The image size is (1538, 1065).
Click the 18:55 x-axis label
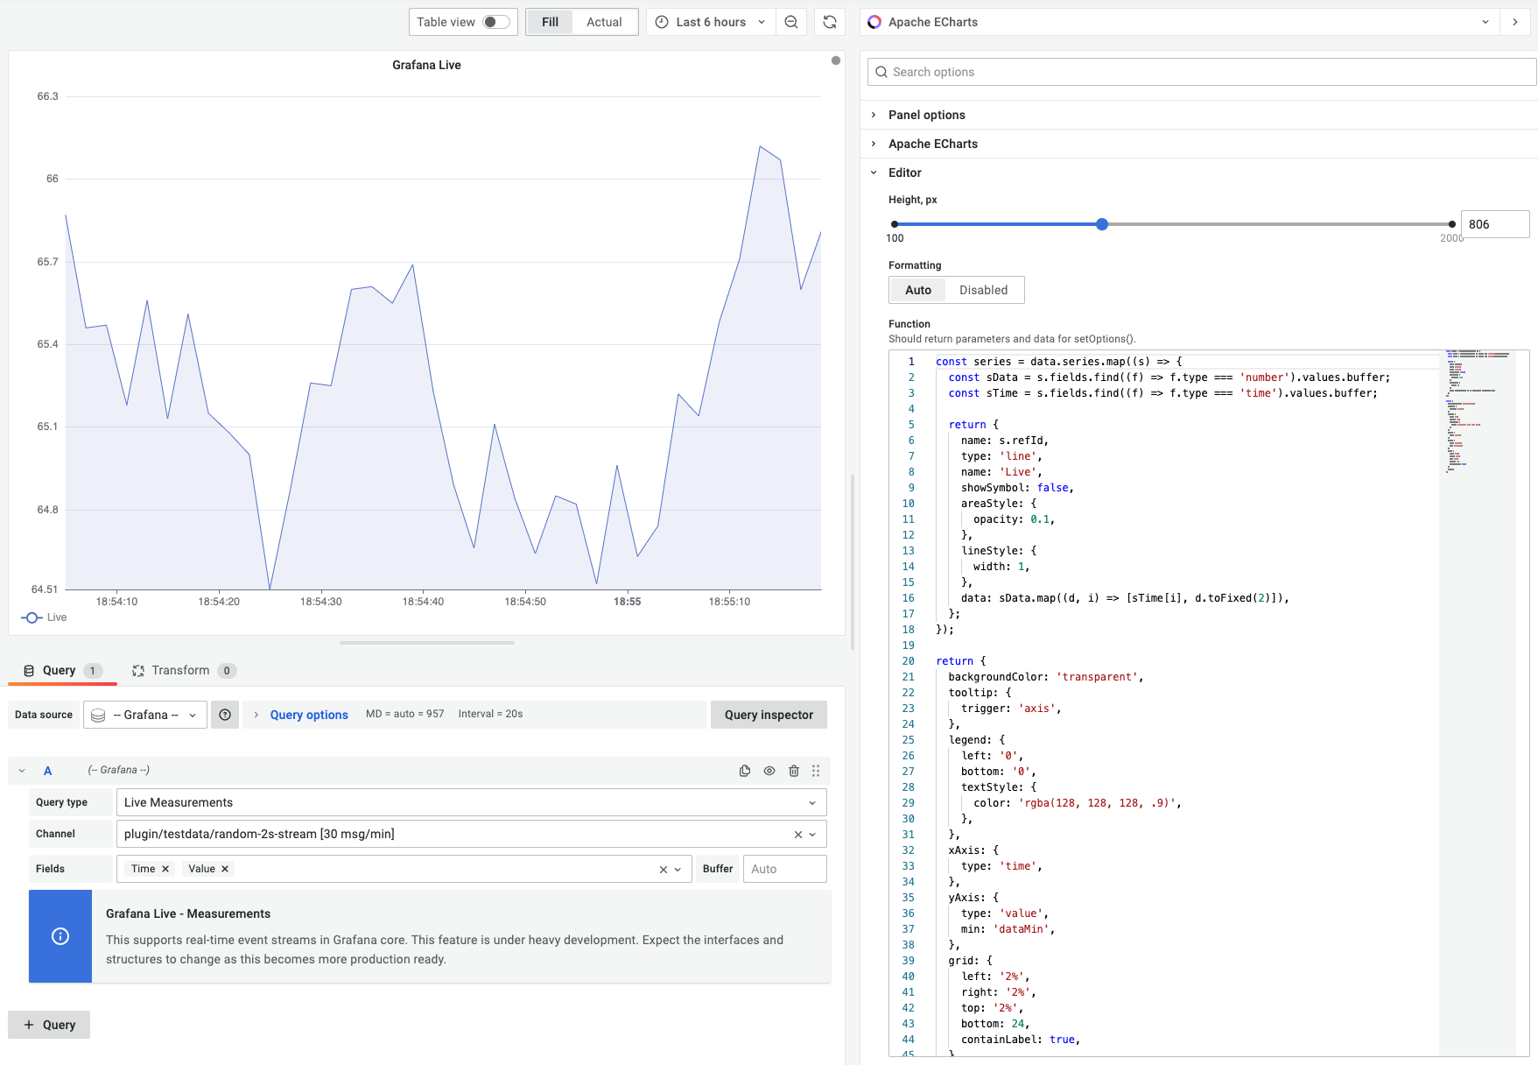627,602
